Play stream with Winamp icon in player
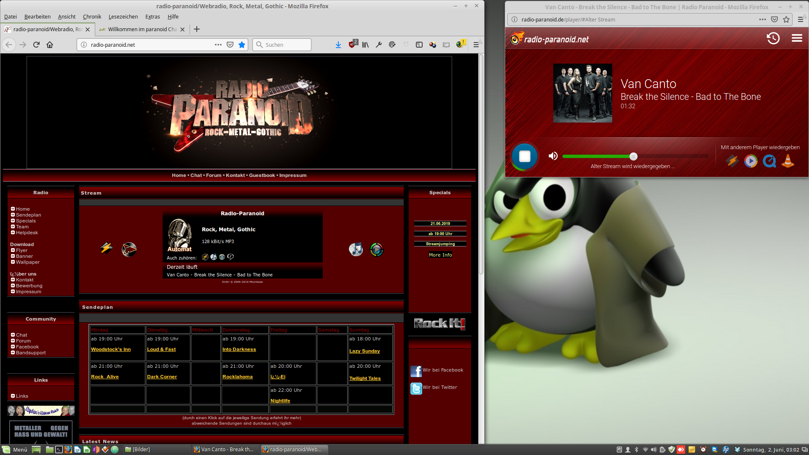The height and width of the screenshot is (455, 809). click(732, 161)
